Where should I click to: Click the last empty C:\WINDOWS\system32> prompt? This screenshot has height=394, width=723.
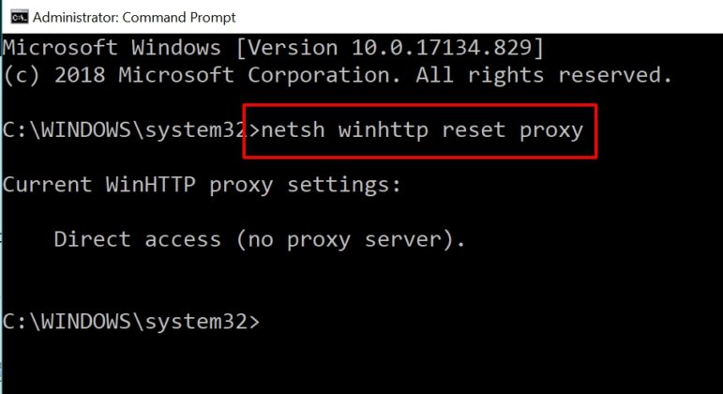tap(131, 322)
